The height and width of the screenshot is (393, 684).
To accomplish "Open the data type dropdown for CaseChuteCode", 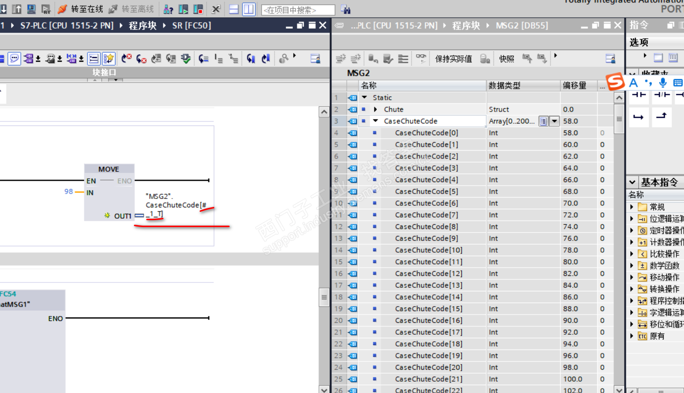I will 555,121.
